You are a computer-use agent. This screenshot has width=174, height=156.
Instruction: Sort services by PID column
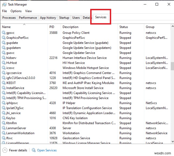[x=54, y=27]
